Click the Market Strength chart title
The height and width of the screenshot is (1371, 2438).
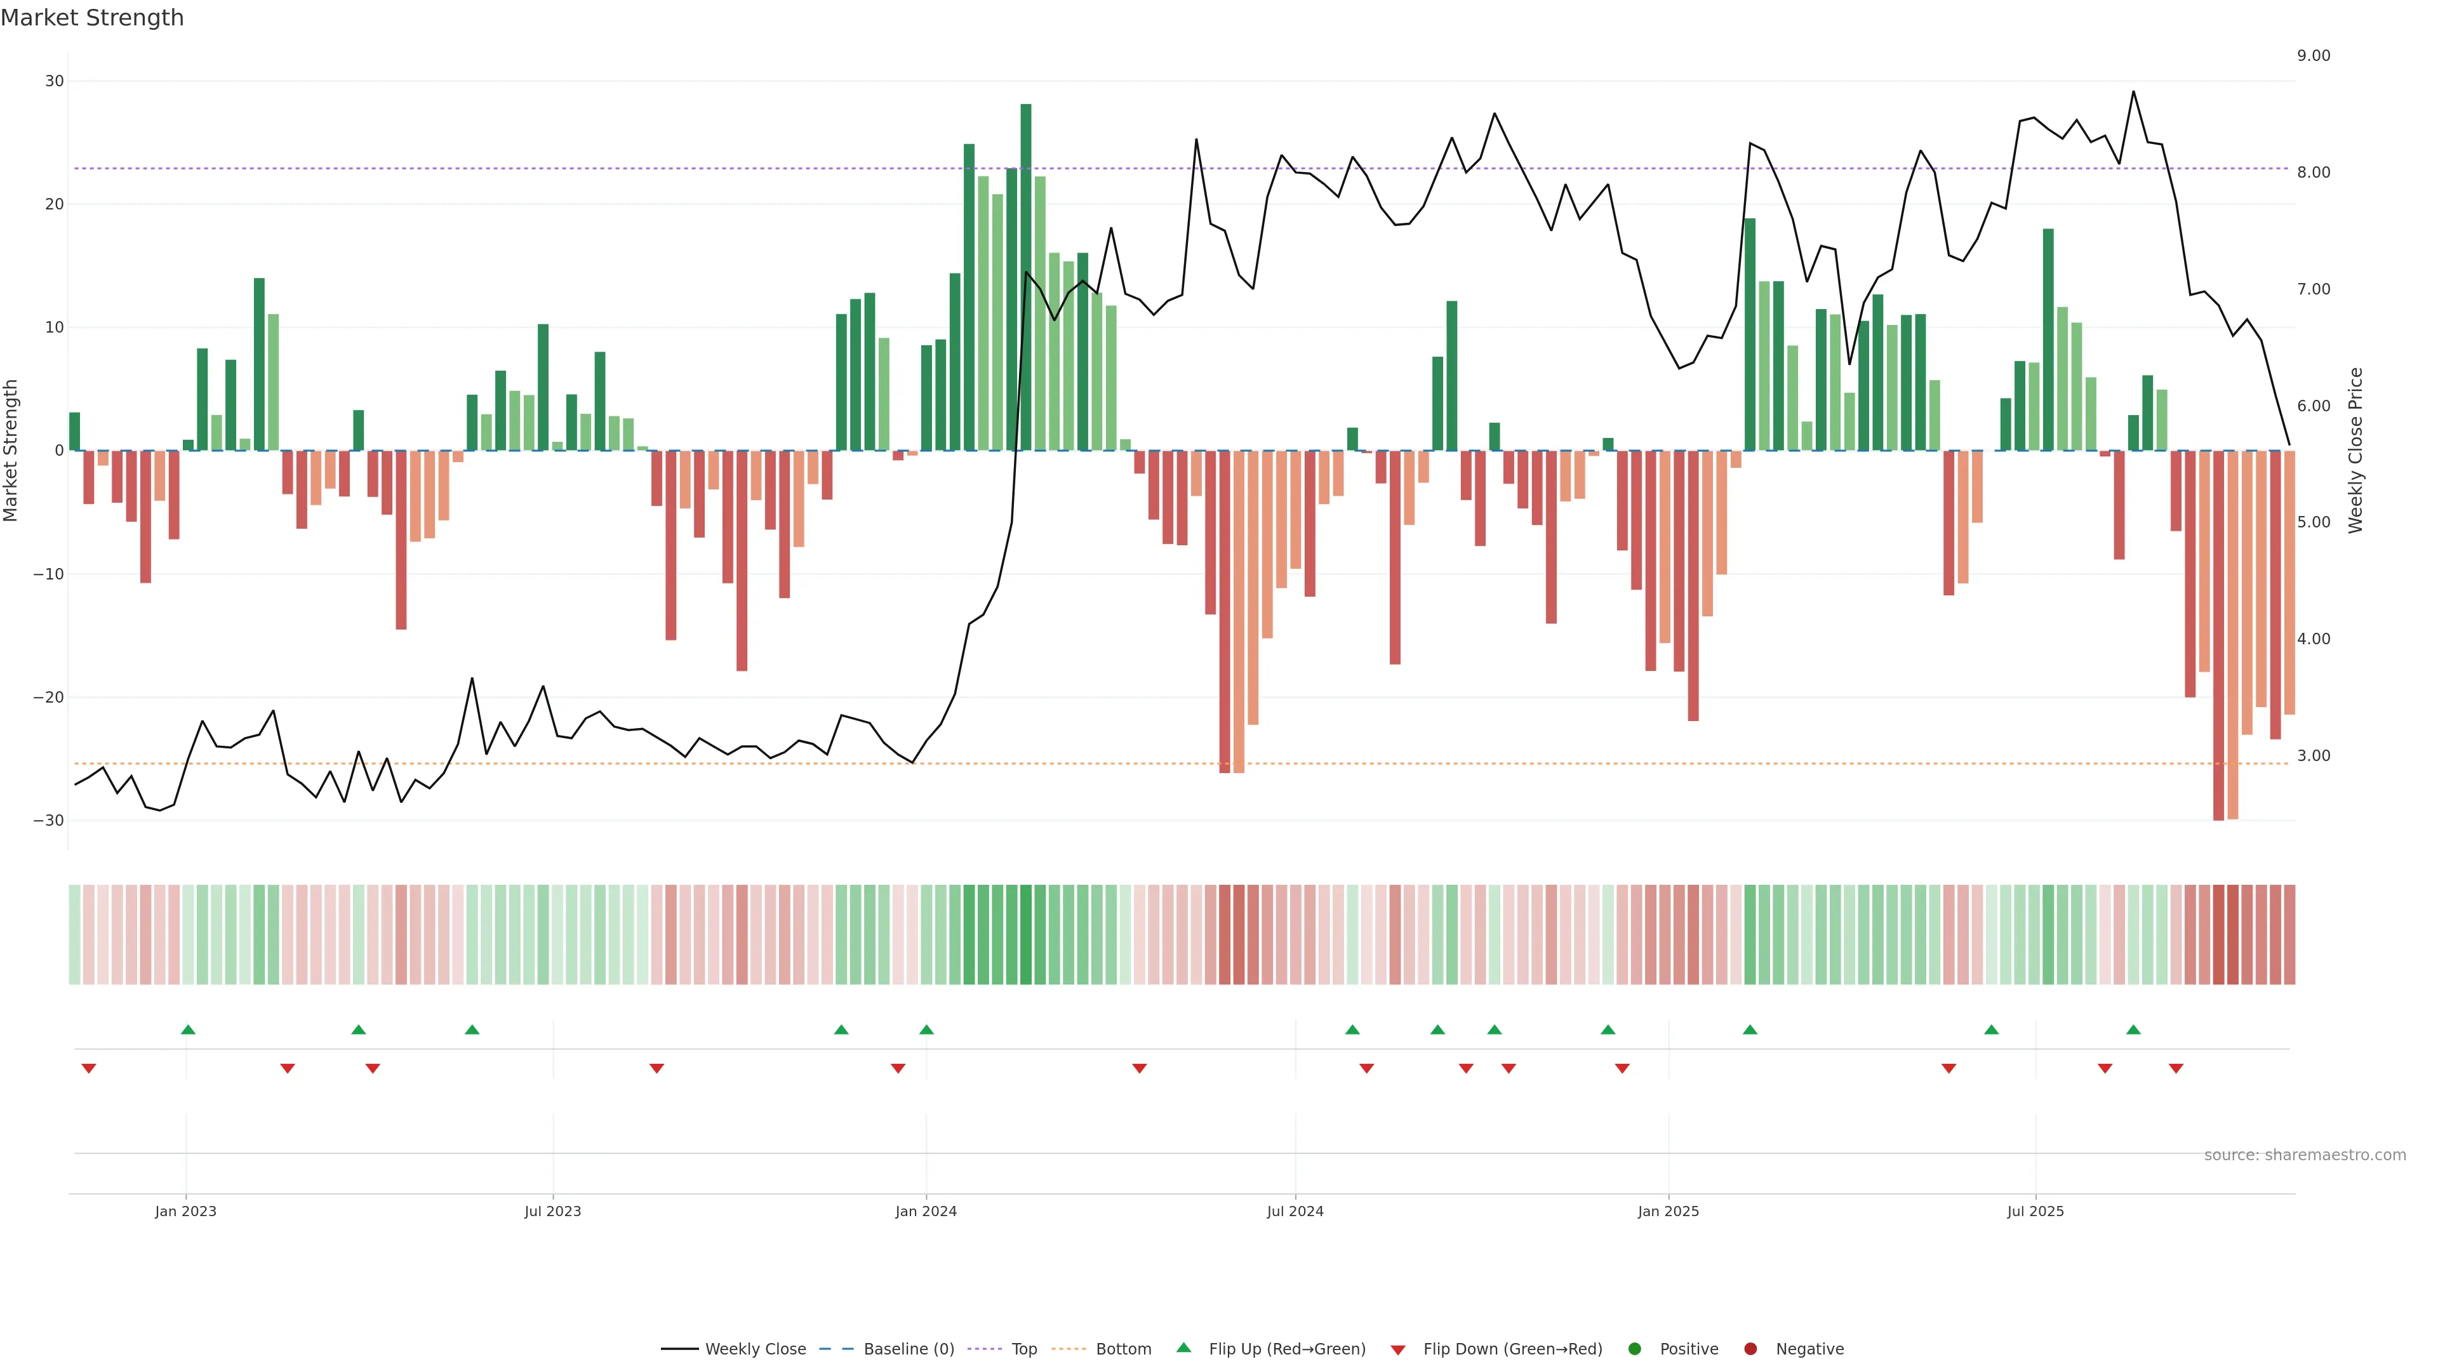(x=92, y=18)
